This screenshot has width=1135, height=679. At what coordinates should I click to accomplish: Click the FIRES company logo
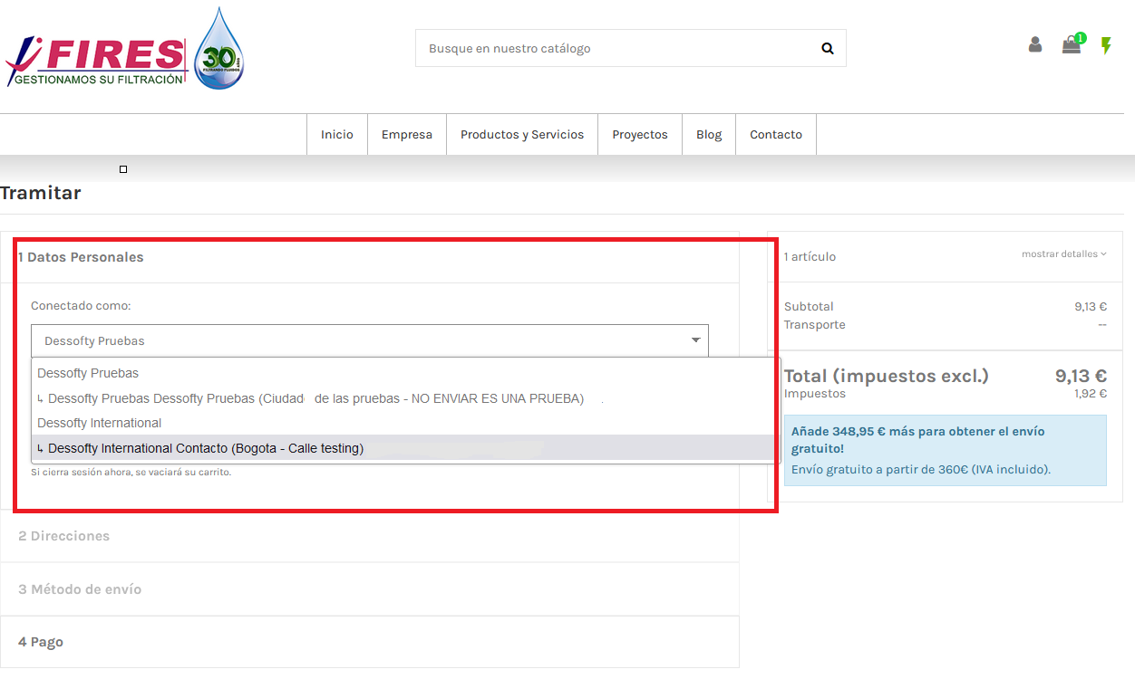pos(124,50)
